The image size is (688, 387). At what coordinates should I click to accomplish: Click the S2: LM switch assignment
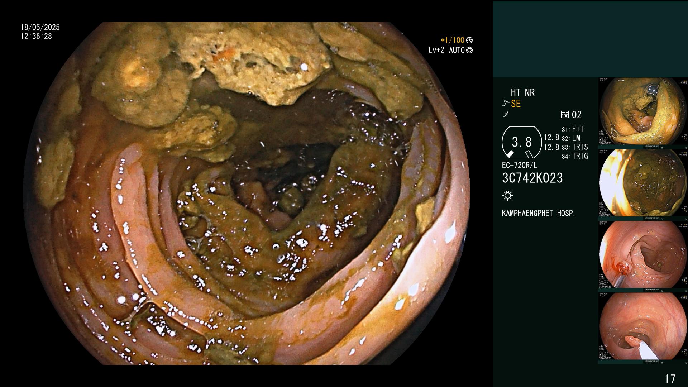tap(571, 138)
